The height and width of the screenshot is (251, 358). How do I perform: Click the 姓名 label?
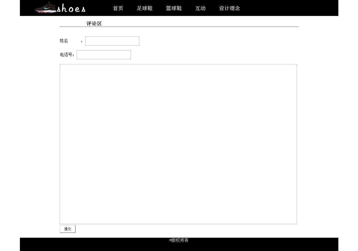tap(64, 41)
